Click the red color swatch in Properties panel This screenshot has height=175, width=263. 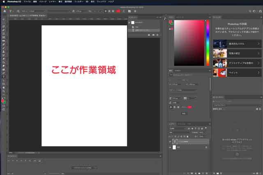pos(189,107)
